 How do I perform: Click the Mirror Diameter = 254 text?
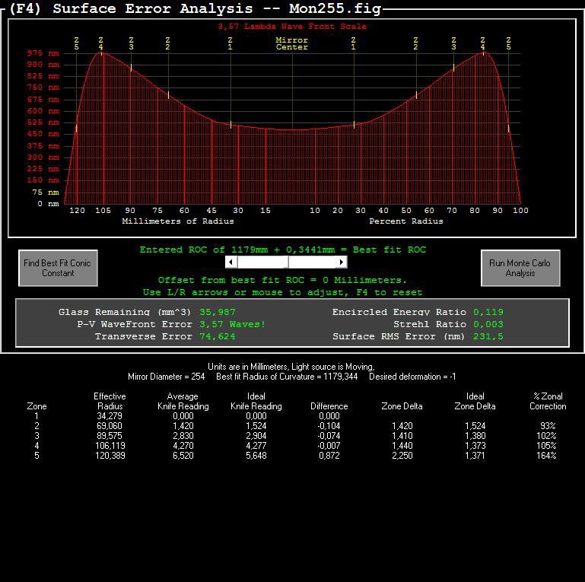(x=166, y=377)
